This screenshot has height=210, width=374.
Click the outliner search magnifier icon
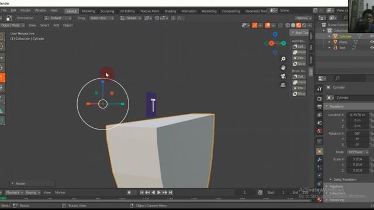point(345,18)
